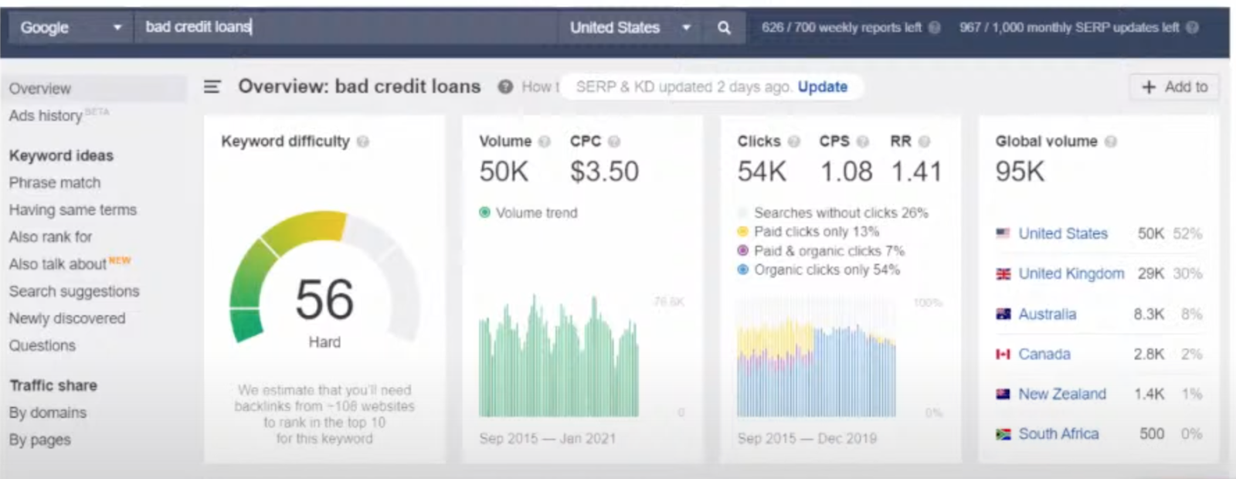The image size is (1236, 479).
Task: Open Traffic share By pages
Action: point(40,440)
